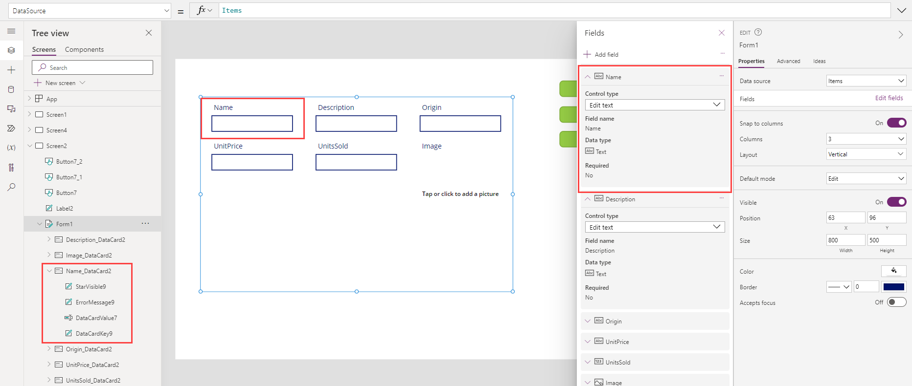Open the Layout Vertical dropdown
The image size is (912, 386).
pyautogui.click(x=866, y=154)
